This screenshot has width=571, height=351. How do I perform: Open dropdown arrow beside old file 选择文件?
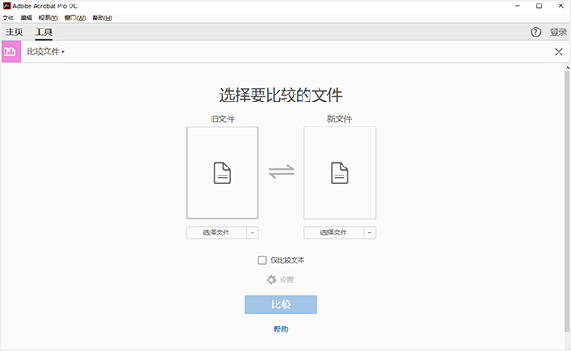[x=252, y=233]
